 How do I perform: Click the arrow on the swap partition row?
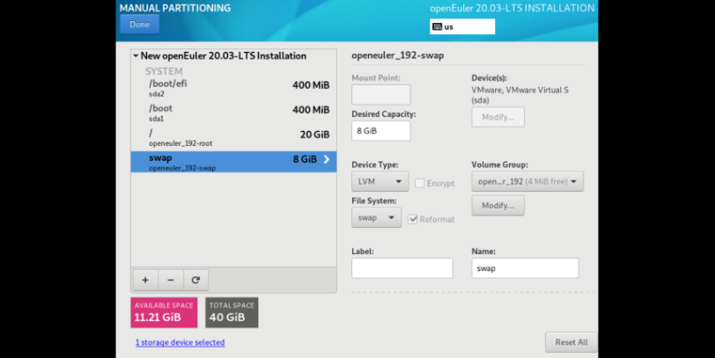(x=326, y=160)
